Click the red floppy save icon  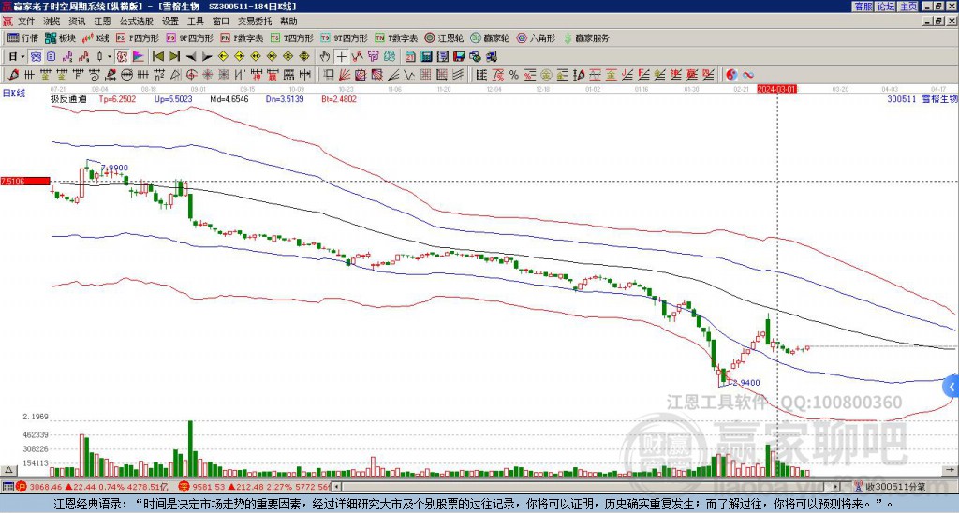pos(459,57)
